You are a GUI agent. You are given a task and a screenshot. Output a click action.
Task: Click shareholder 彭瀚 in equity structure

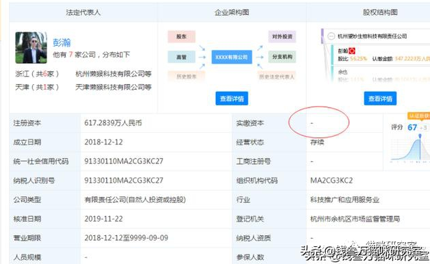point(342,51)
